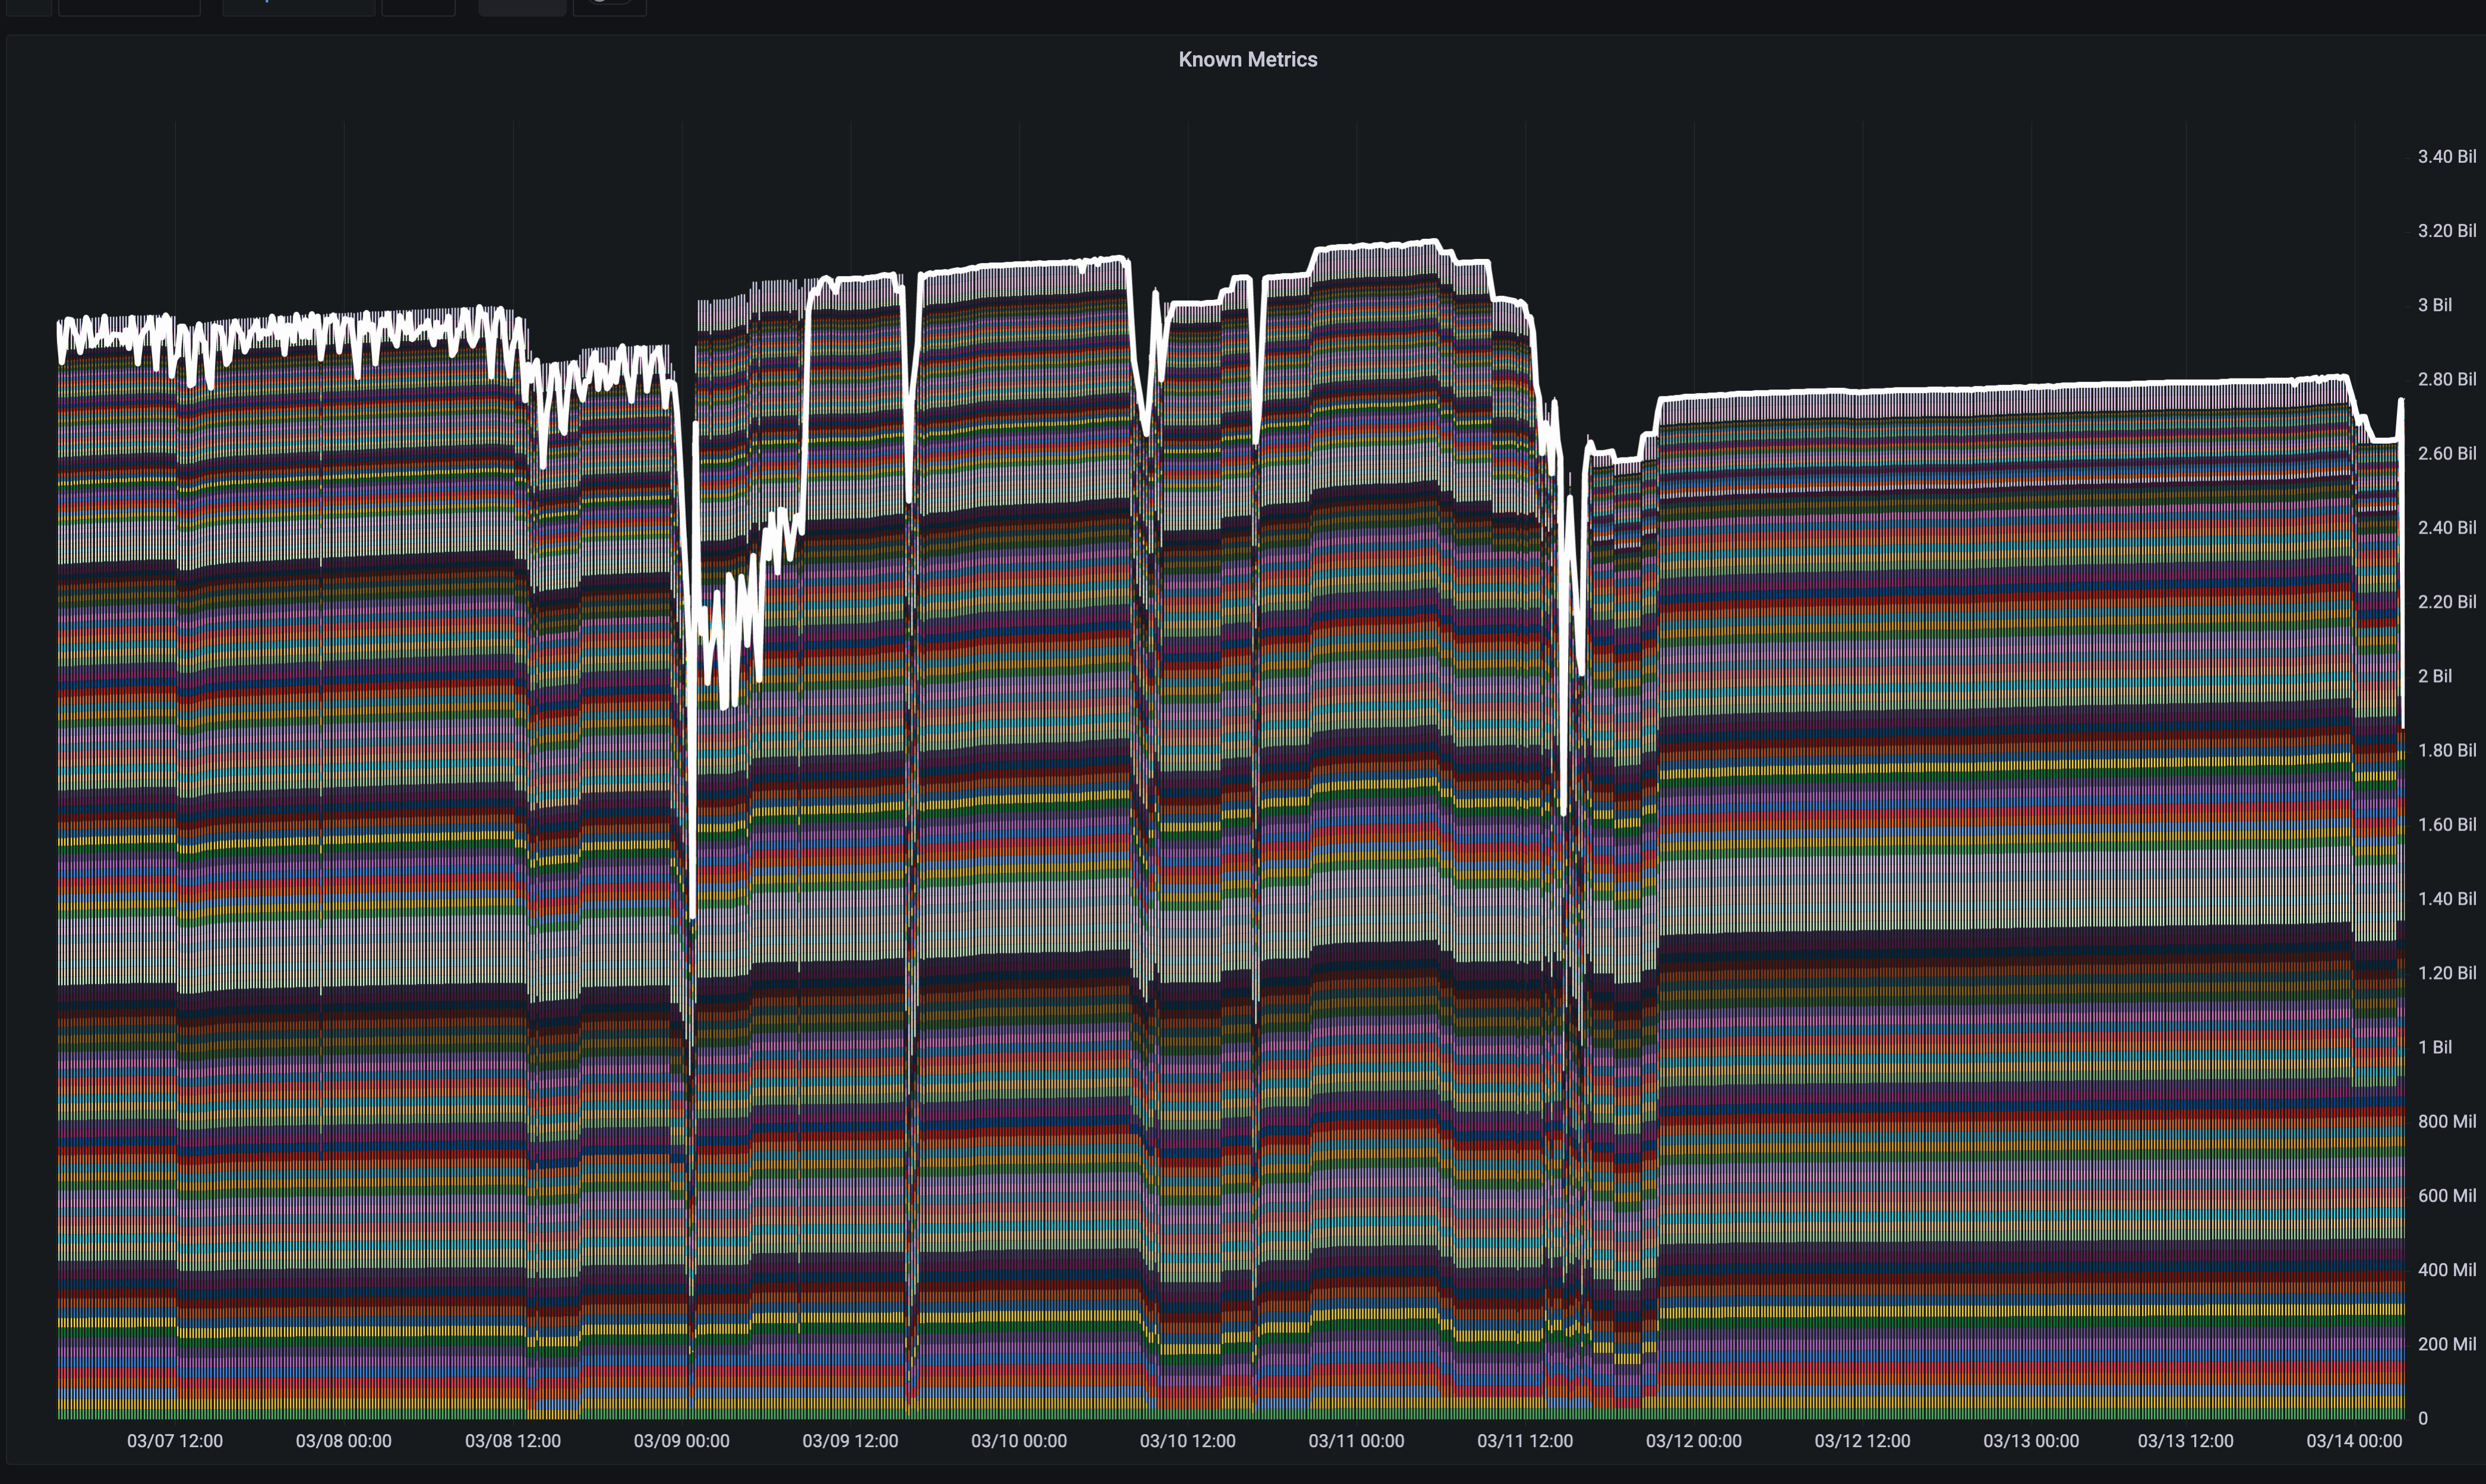Click the 03/13 12:00 time label
Viewport: 2486px width, 1484px height.
coord(2185,1441)
